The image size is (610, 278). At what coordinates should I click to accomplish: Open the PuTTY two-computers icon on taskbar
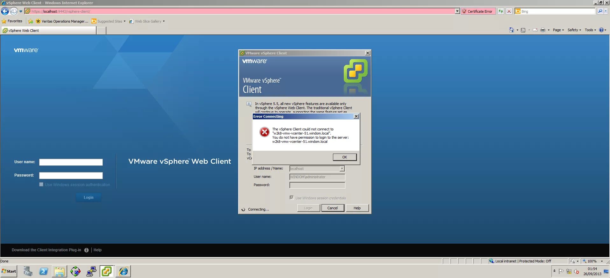click(91, 271)
